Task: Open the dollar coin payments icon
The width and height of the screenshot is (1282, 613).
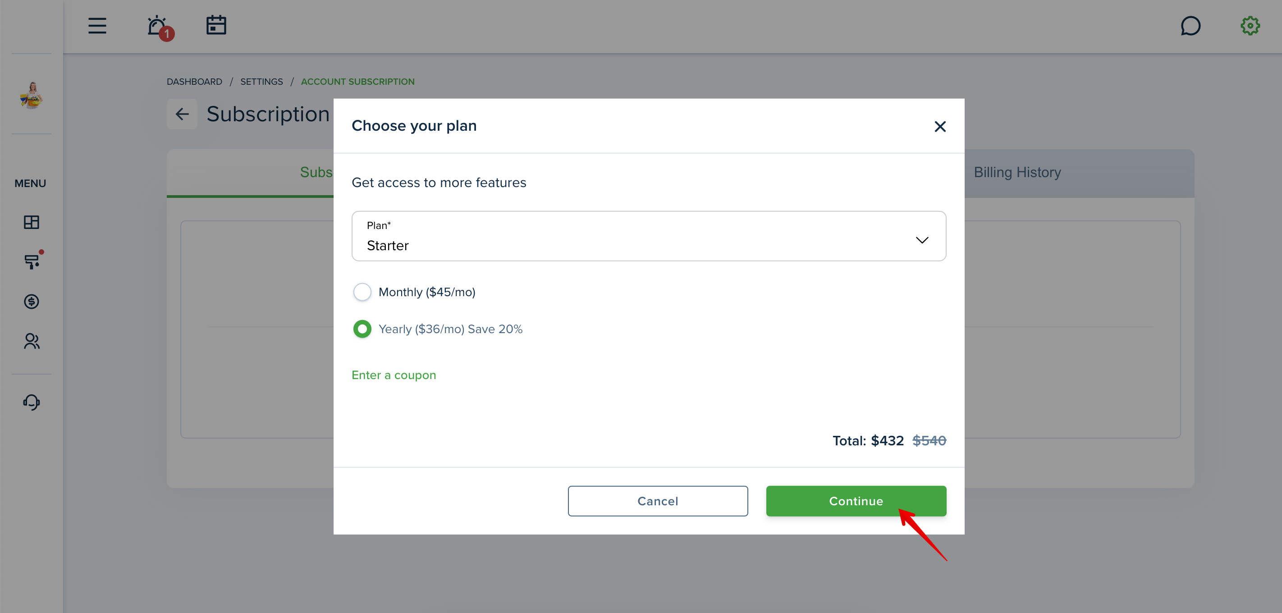Action: 32,301
